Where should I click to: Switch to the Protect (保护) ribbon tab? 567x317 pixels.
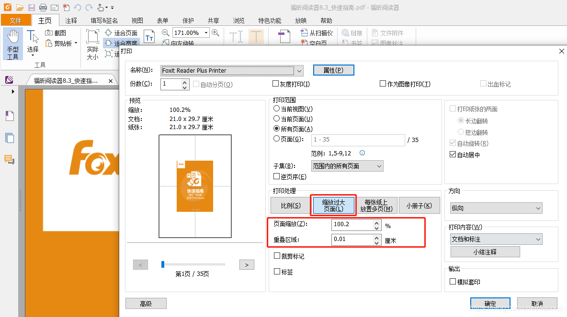(188, 21)
